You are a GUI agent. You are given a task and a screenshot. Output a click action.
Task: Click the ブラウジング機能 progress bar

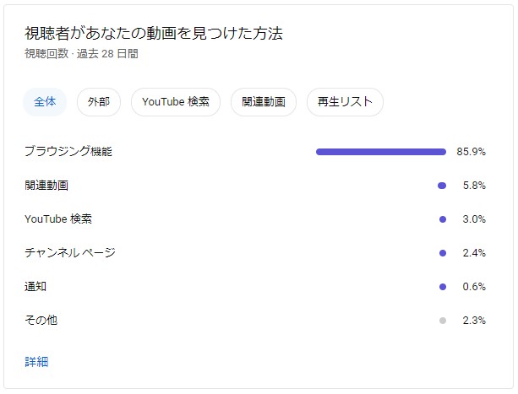point(380,152)
